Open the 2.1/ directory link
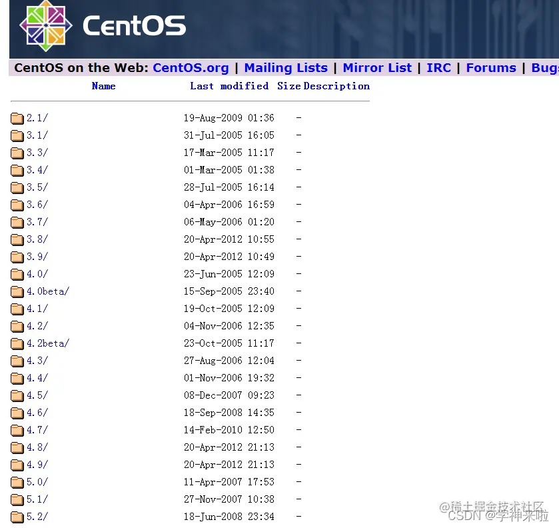Image resolution: width=559 pixels, height=528 pixels. pos(37,118)
